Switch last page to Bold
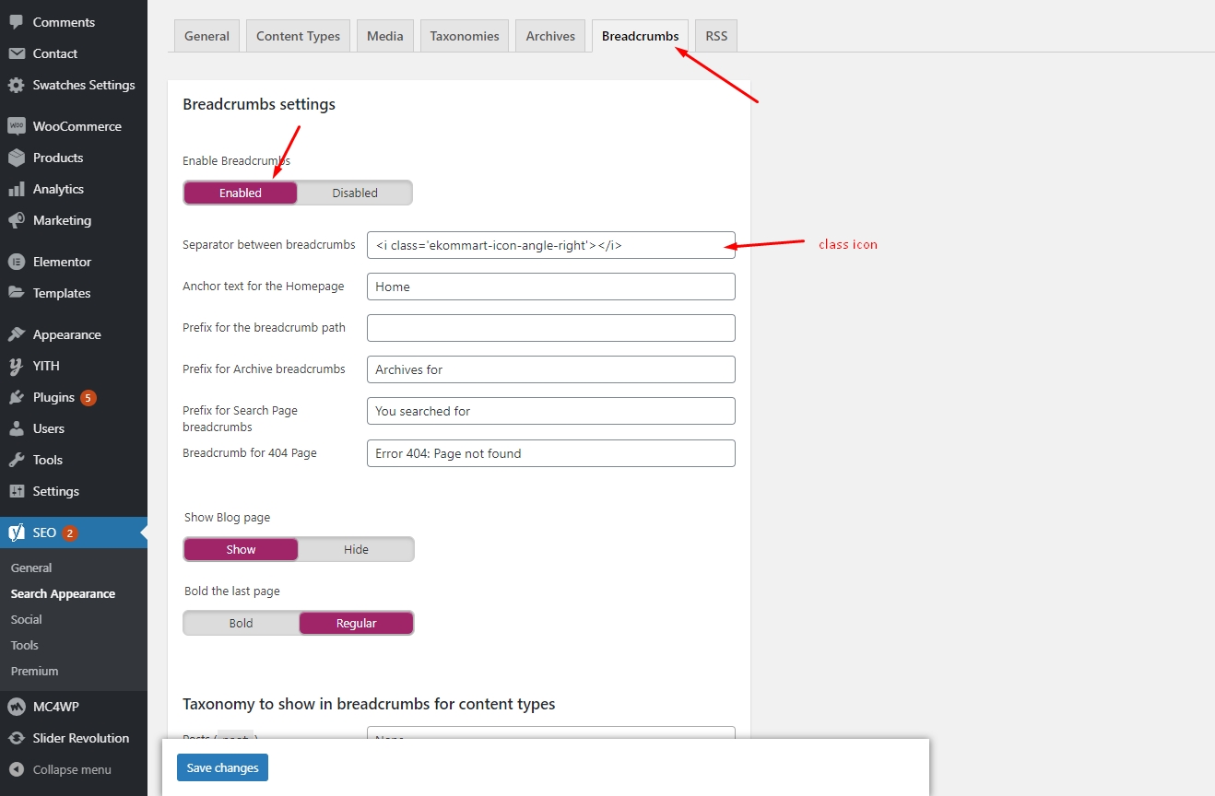The image size is (1215, 796). (x=241, y=623)
